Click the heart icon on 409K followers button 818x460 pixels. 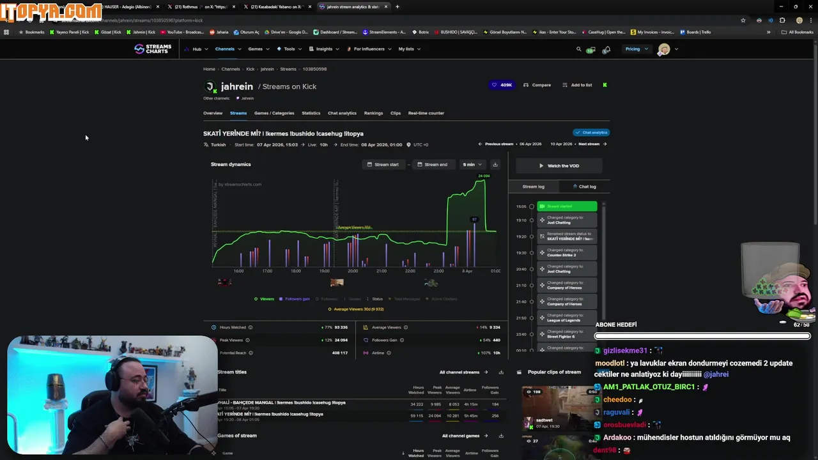[x=494, y=85]
